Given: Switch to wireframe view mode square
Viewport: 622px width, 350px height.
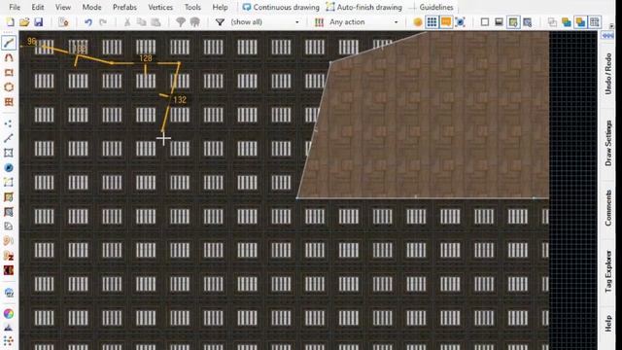Looking at the screenshot, I should 485,22.
